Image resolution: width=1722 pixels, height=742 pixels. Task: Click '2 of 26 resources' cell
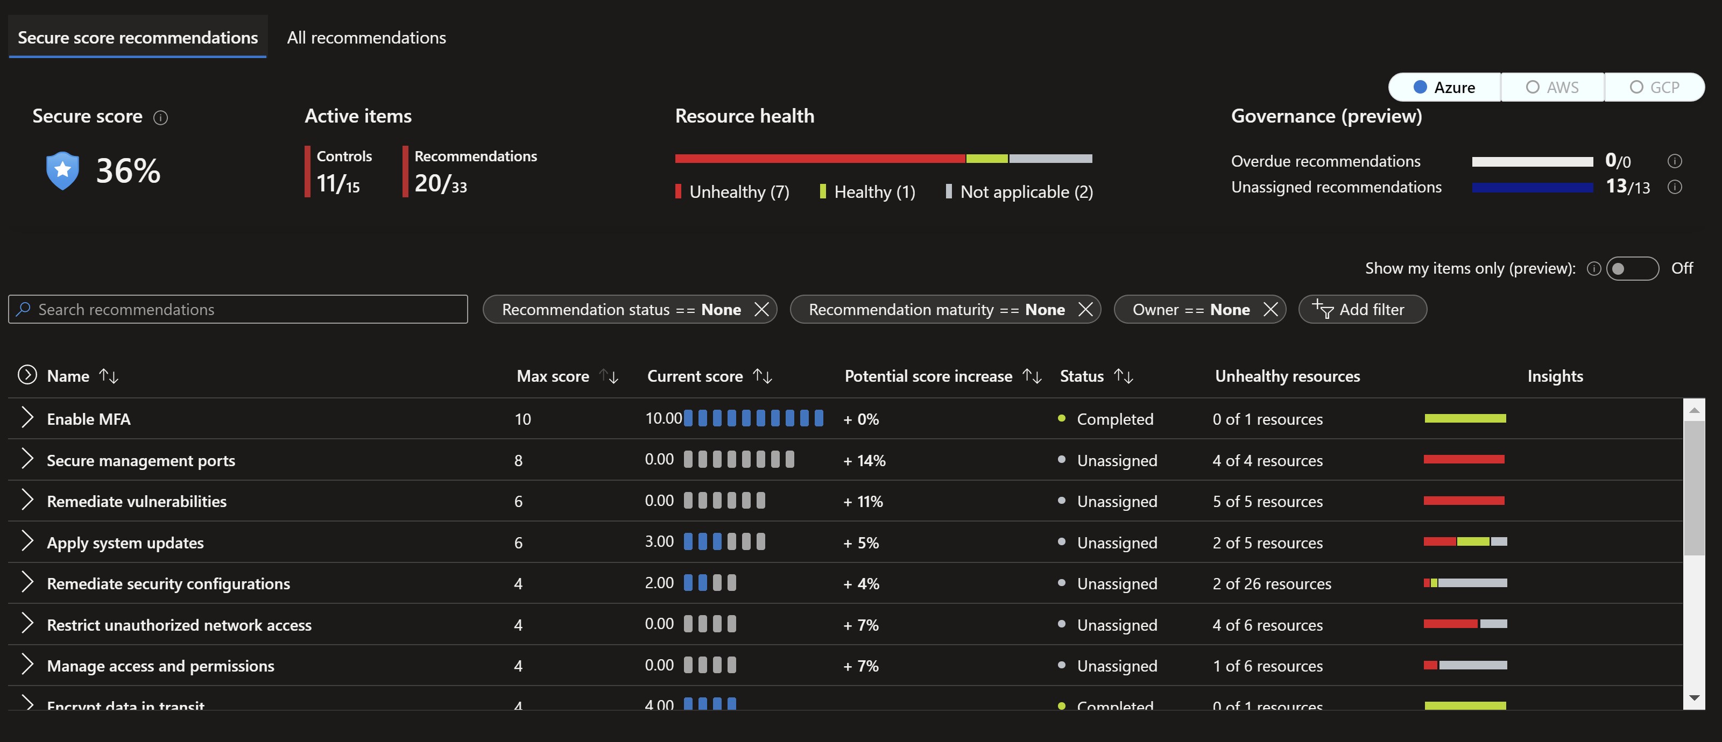click(1272, 584)
